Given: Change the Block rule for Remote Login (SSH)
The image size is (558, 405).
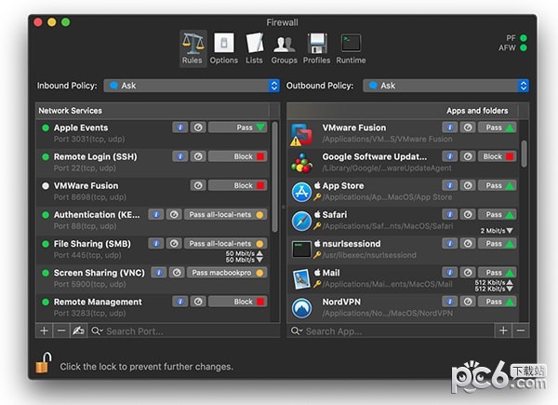Looking at the screenshot, I should pyautogui.click(x=238, y=156).
